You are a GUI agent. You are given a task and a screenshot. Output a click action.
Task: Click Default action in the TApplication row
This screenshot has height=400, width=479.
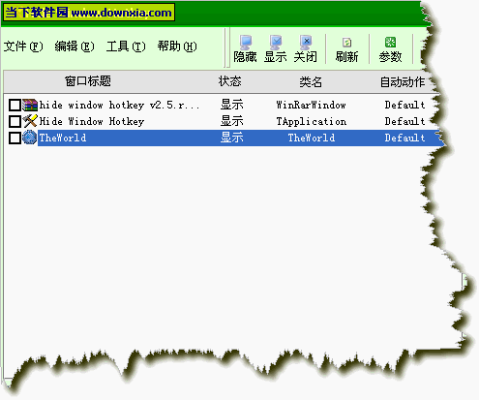tap(404, 121)
